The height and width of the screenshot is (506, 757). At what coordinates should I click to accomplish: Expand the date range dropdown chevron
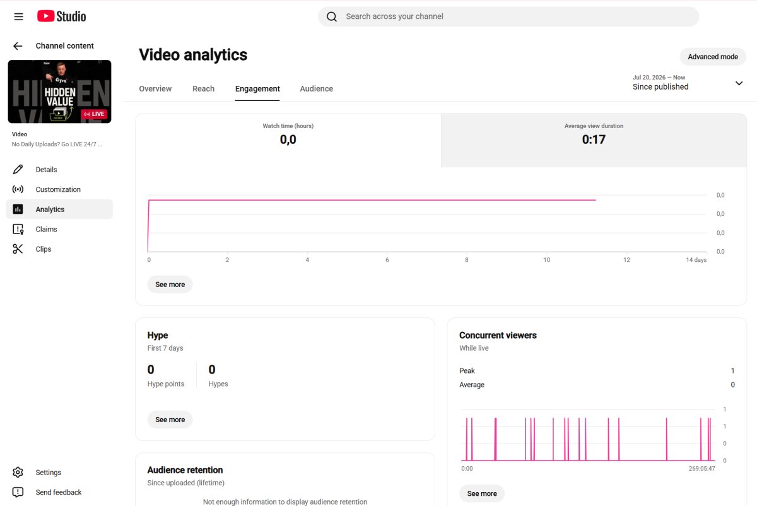(x=739, y=83)
